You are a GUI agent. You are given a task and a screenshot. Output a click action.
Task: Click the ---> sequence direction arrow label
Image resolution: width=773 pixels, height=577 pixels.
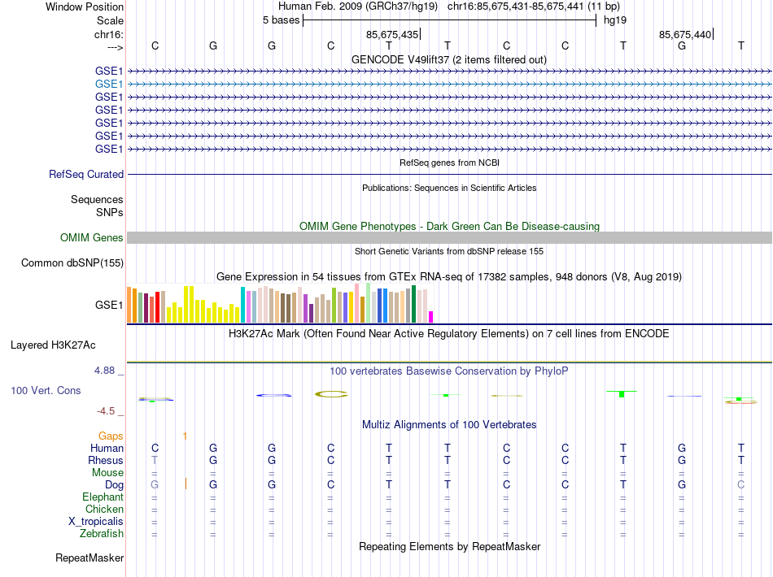pyautogui.click(x=116, y=47)
